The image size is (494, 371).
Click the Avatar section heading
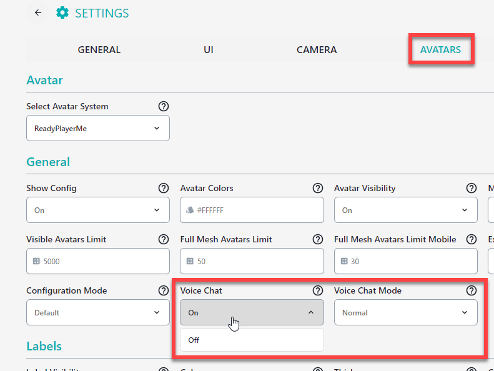[x=44, y=80]
